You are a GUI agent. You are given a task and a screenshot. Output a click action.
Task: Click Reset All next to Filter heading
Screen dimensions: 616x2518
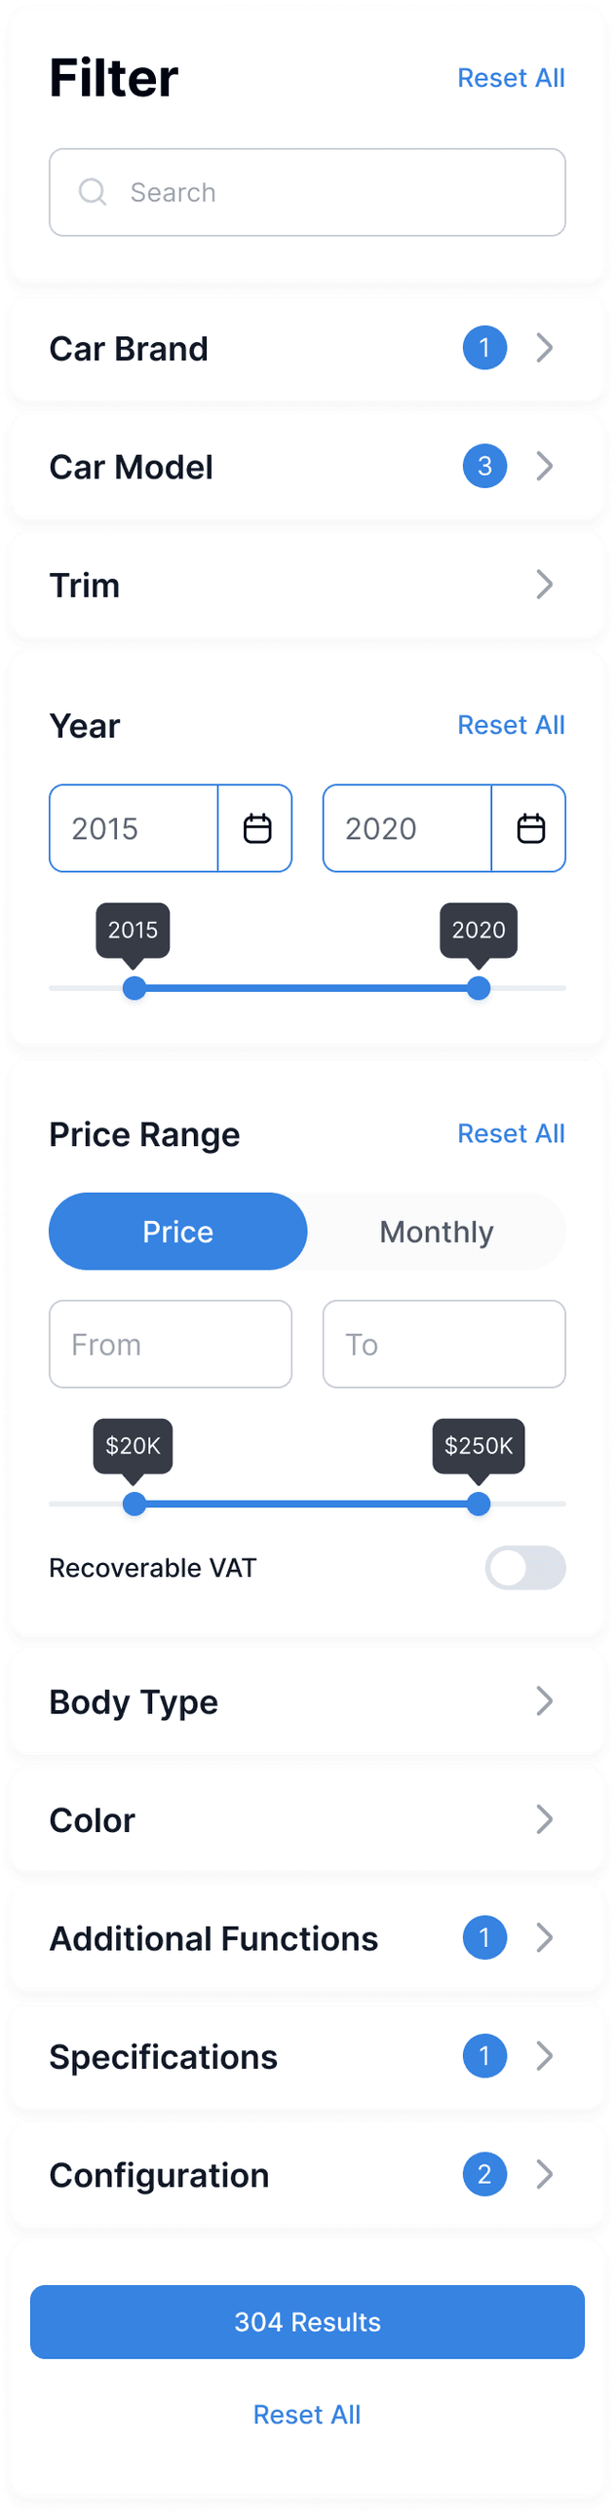(x=511, y=77)
